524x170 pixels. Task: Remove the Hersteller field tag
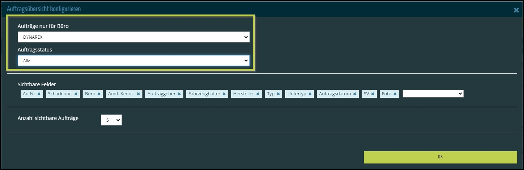point(258,94)
